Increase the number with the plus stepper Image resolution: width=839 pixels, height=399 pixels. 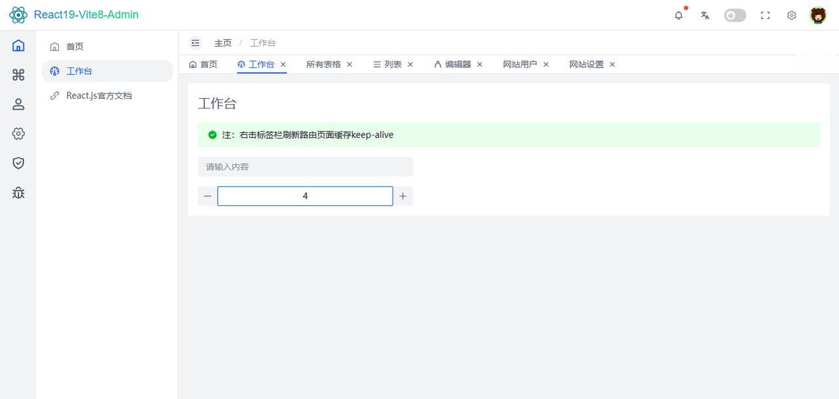click(x=403, y=196)
